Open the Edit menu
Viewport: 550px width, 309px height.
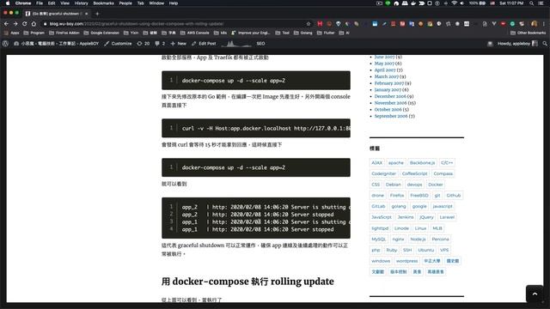(x=52, y=3)
